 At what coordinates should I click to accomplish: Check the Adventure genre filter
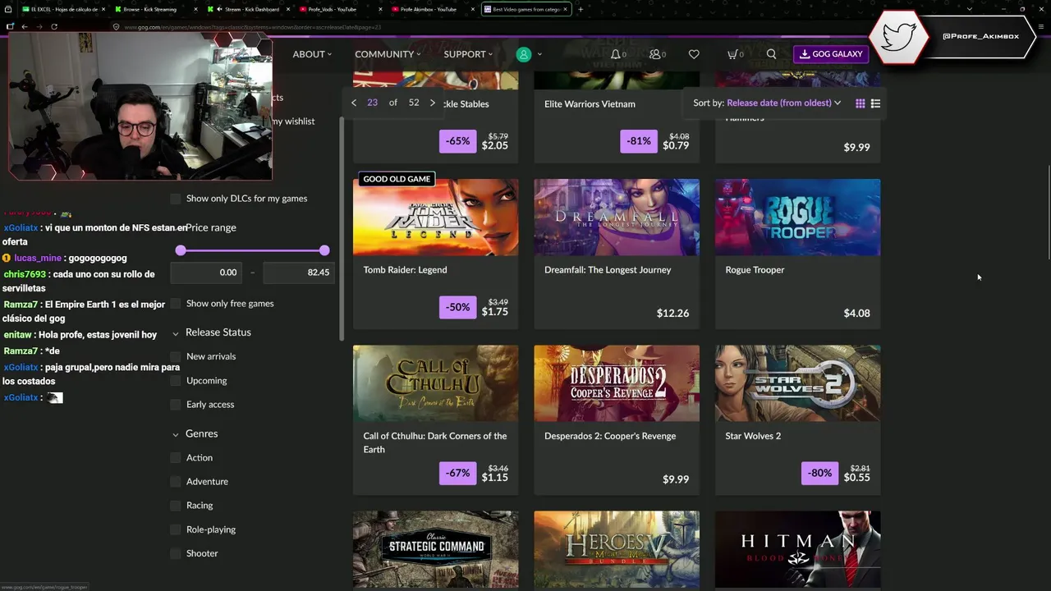coord(176,482)
